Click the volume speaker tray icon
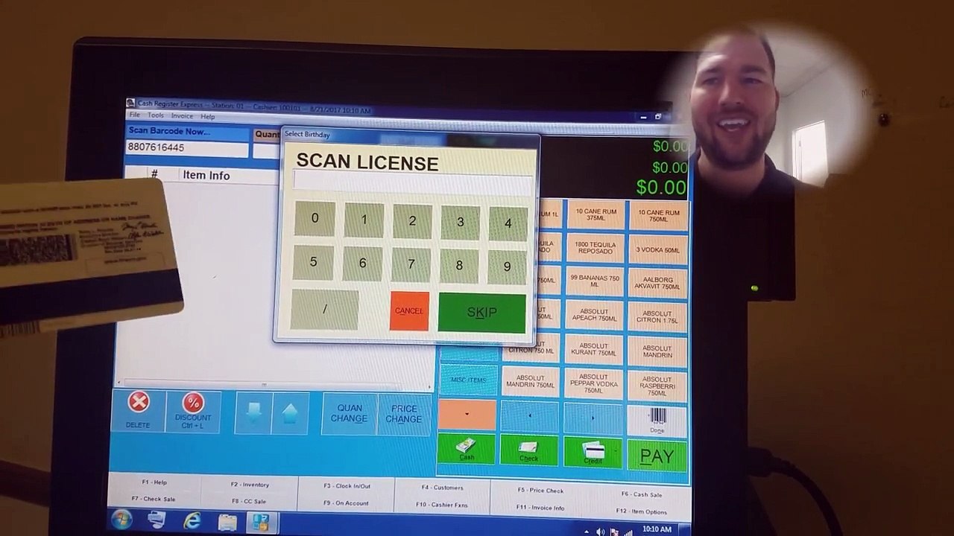 coord(601,532)
